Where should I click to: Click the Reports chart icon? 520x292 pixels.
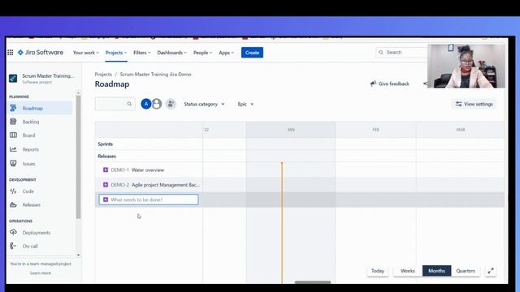pyautogui.click(x=13, y=149)
